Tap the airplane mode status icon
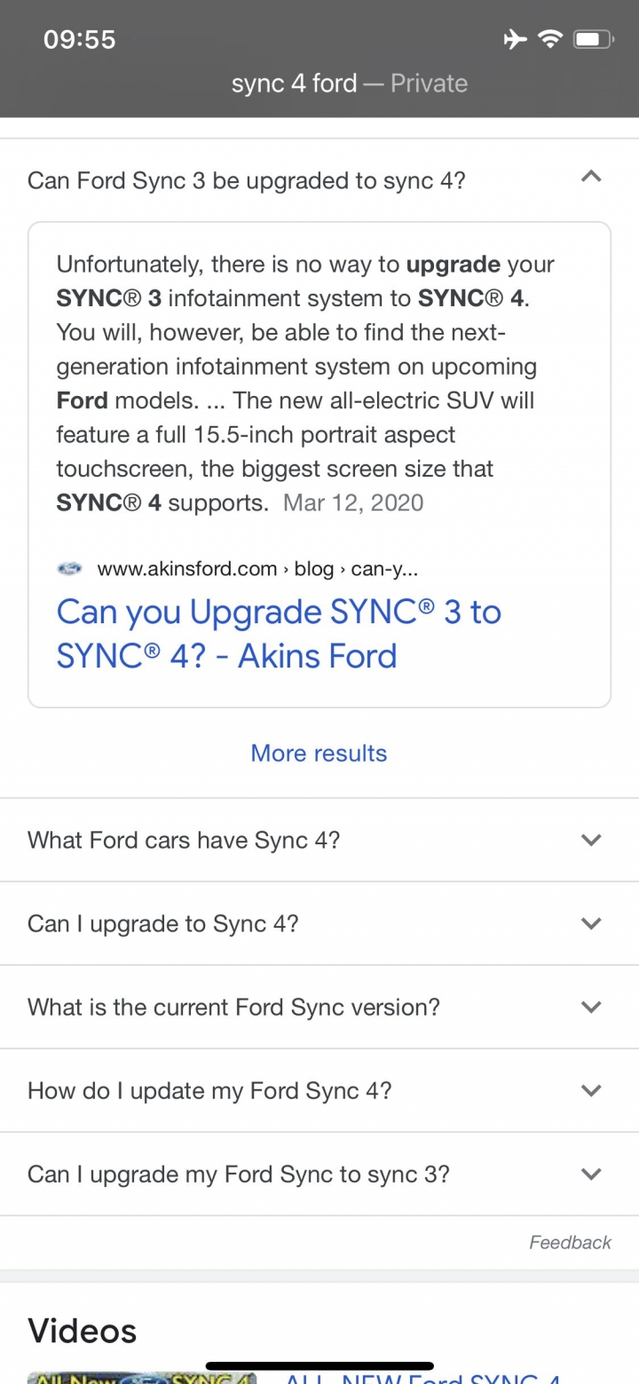The width and height of the screenshot is (639, 1384). coord(514,38)
